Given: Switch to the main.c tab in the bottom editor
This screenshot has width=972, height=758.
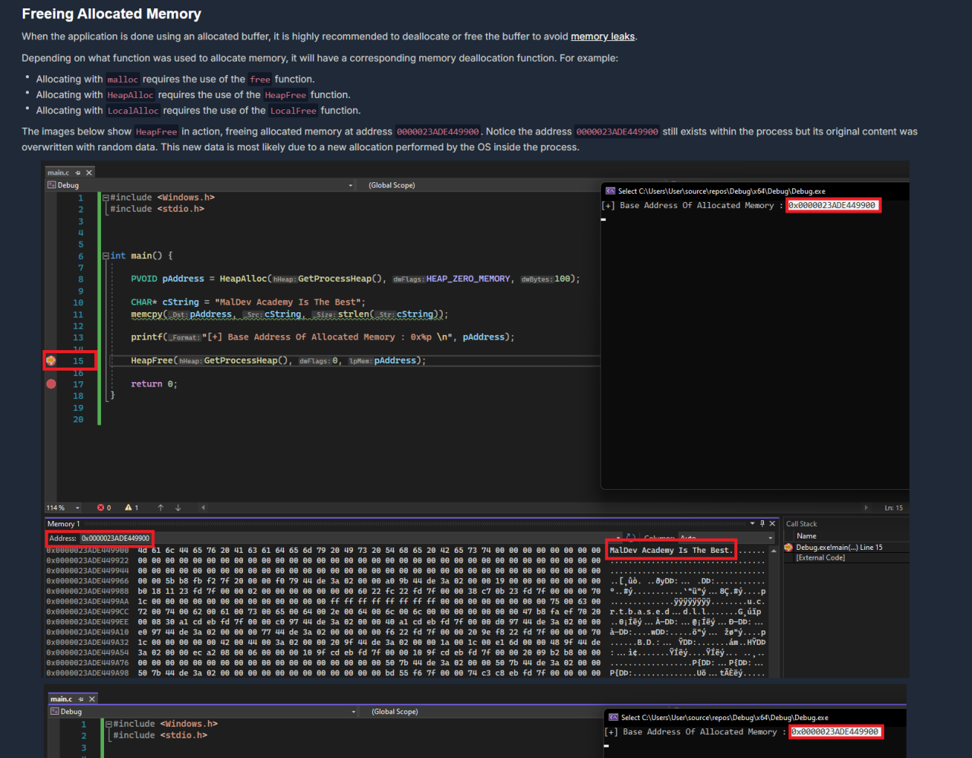Looking at the screenshot, I should [62, 698].
